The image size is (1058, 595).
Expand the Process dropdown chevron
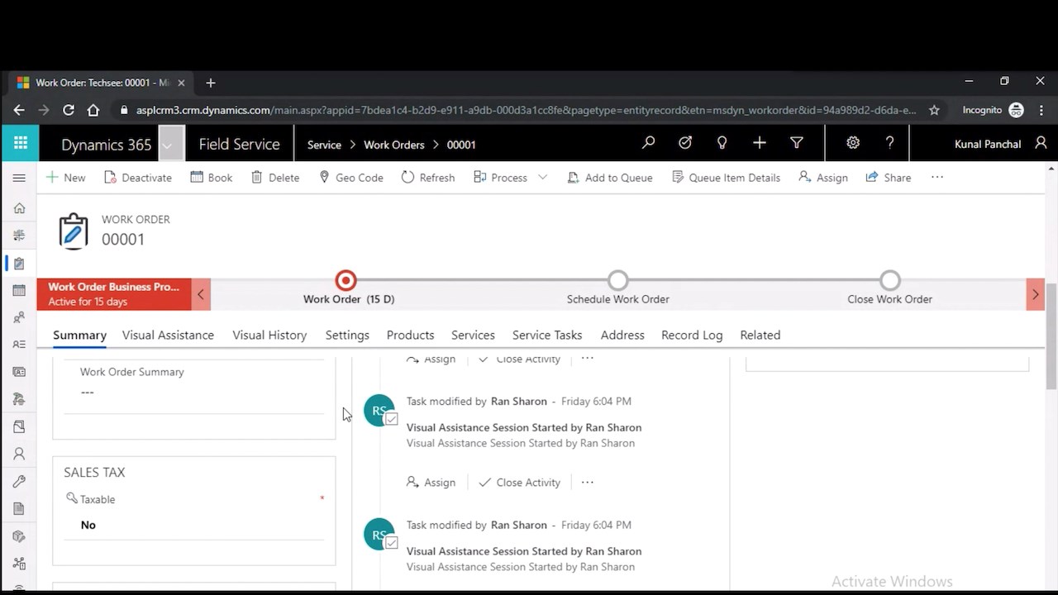(x=542, y=178)
